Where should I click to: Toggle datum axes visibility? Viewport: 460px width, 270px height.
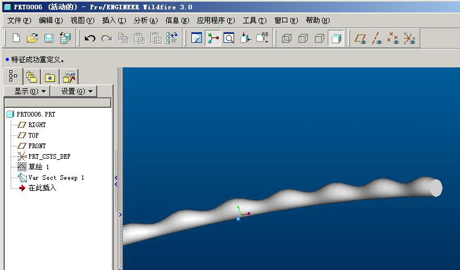377,39
